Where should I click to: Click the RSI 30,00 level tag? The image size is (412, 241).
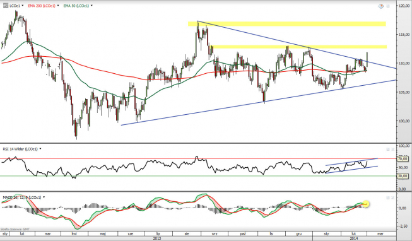403,176
